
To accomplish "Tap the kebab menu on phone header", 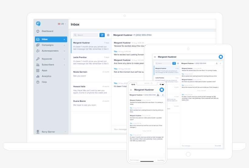I will 163,95.
